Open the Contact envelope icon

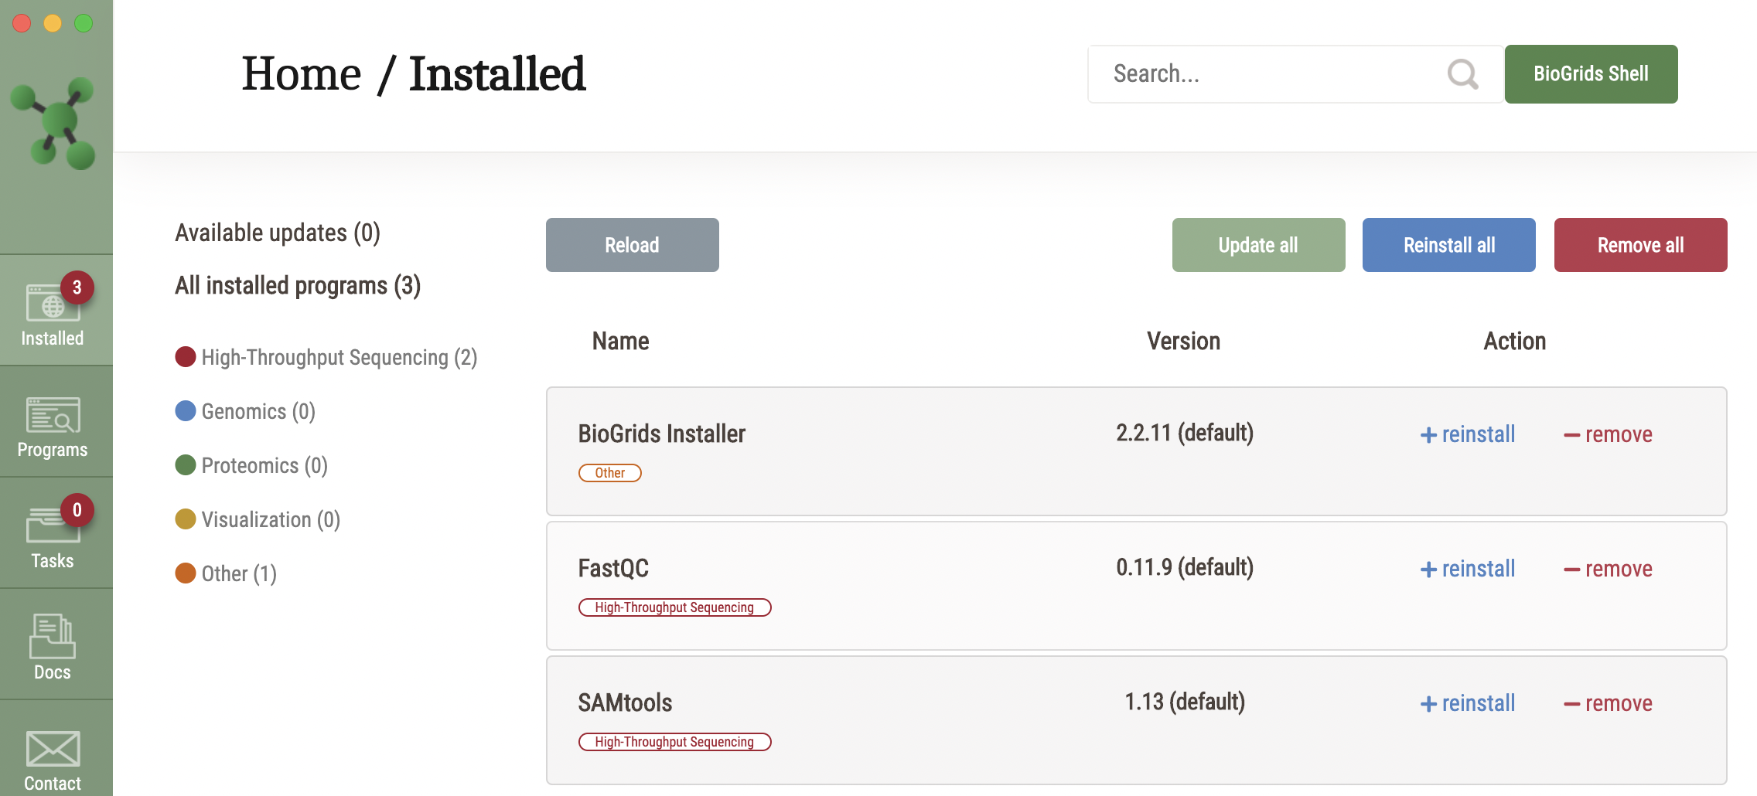tap(53, 748)
